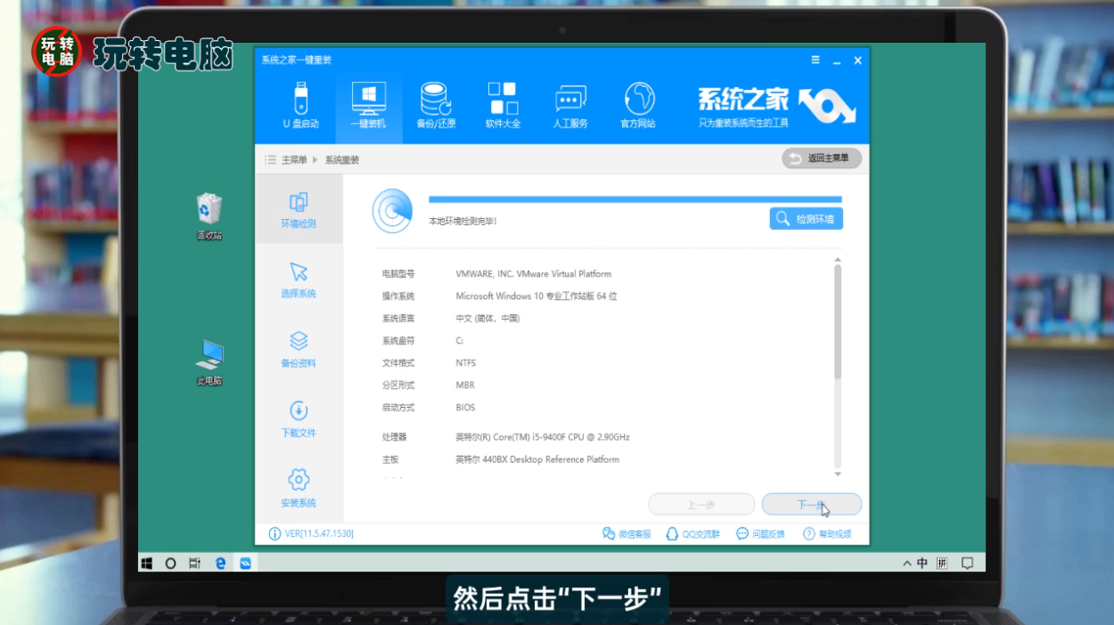Click the NTFS file format value

click(466, 363)
